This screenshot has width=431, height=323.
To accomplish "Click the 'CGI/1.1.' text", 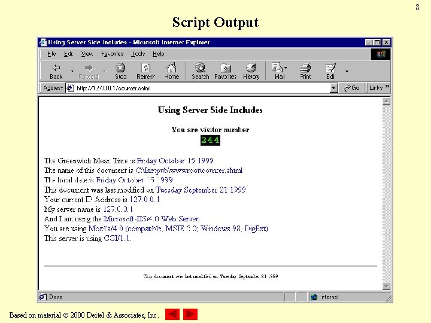I will coord(118,239).
